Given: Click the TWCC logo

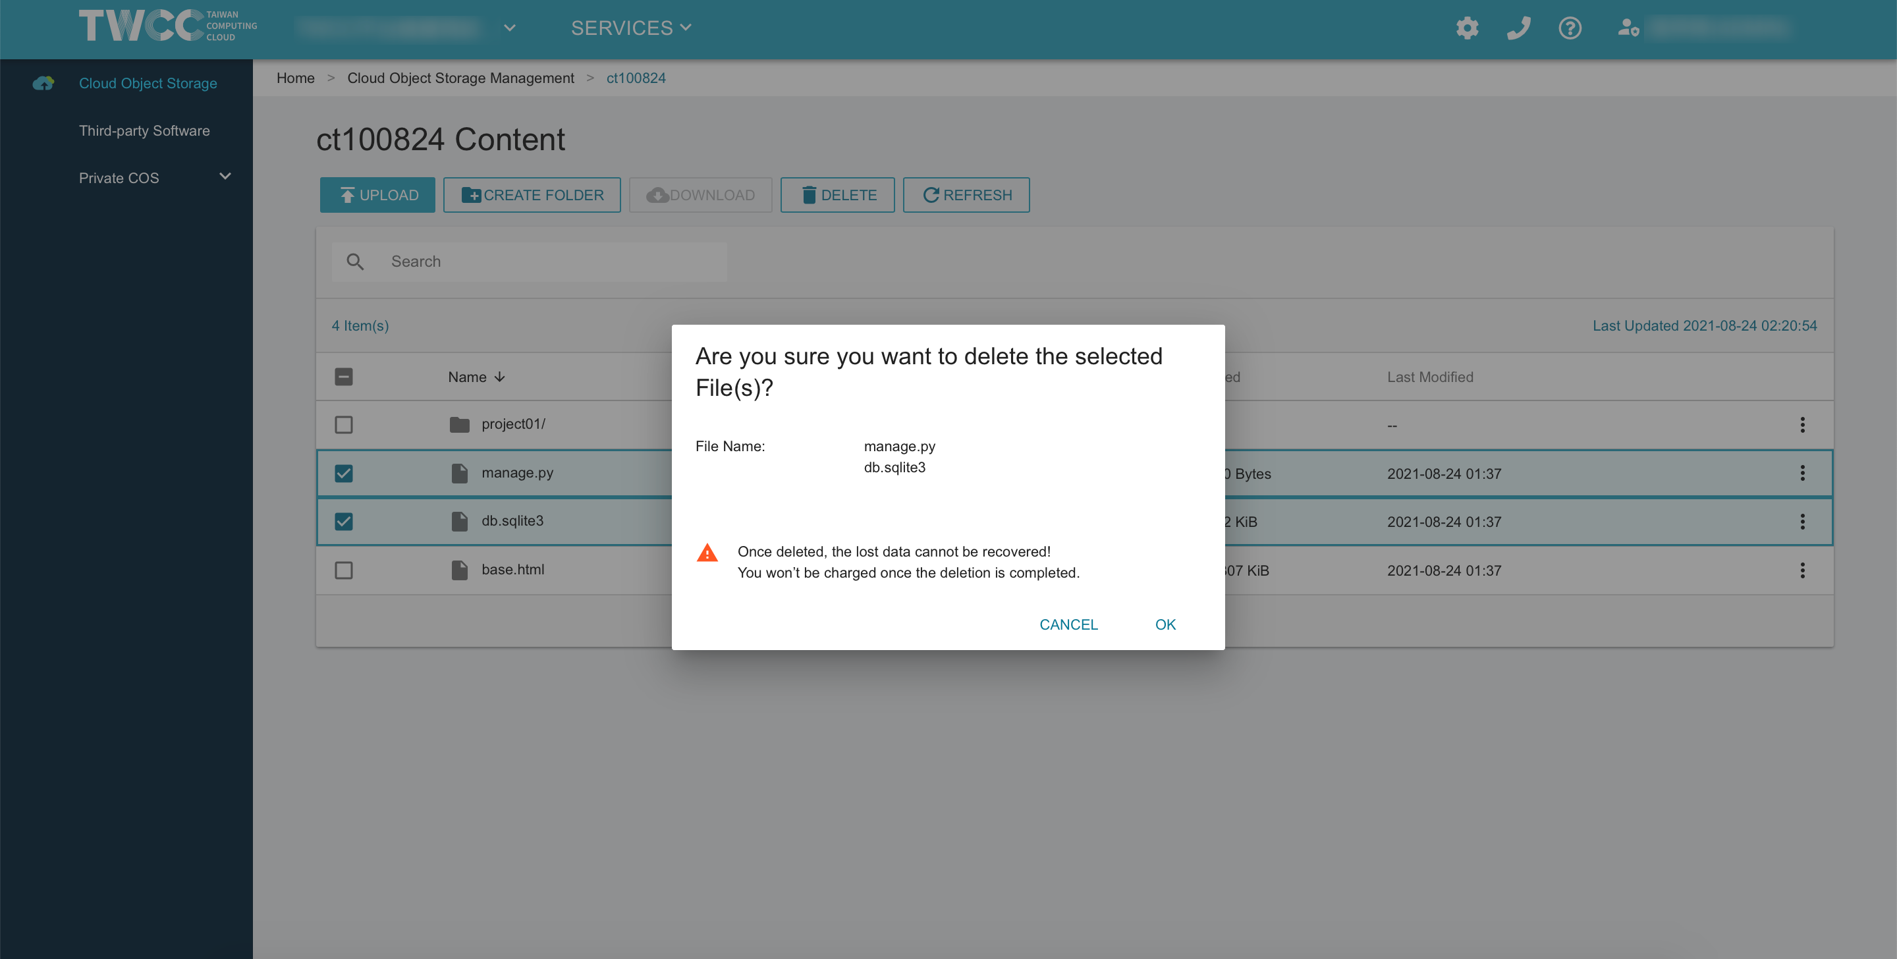Looking at the screenshot, I should pyautogui.click(x=144, y=24).
